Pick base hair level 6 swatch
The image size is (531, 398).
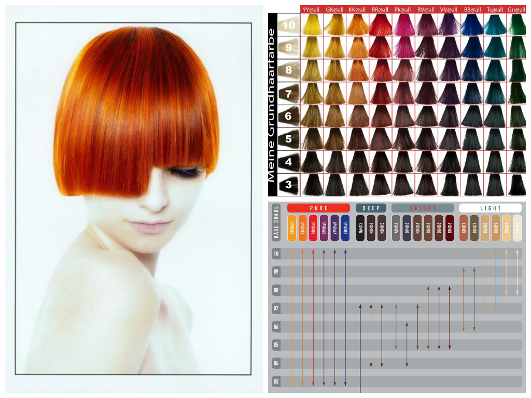(x=289, y=117)
